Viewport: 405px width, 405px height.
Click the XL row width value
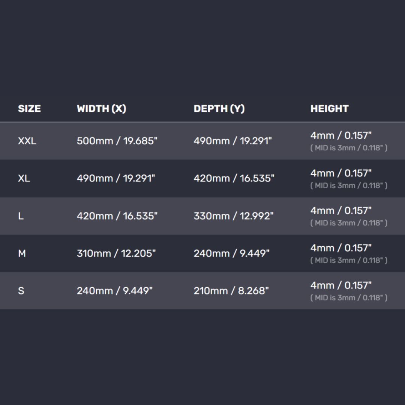116,178
